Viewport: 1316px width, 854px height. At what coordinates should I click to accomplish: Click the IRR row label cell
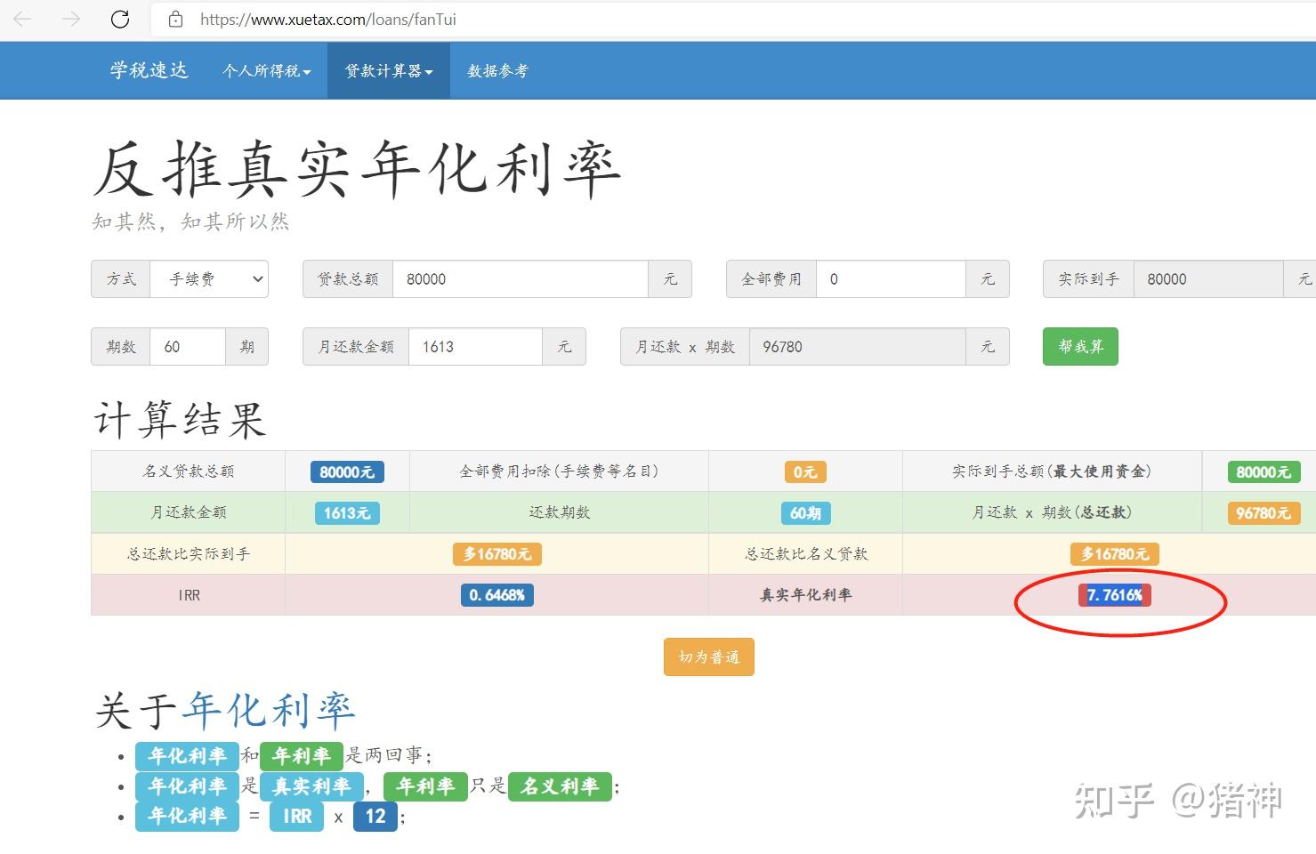coord(189,595)
